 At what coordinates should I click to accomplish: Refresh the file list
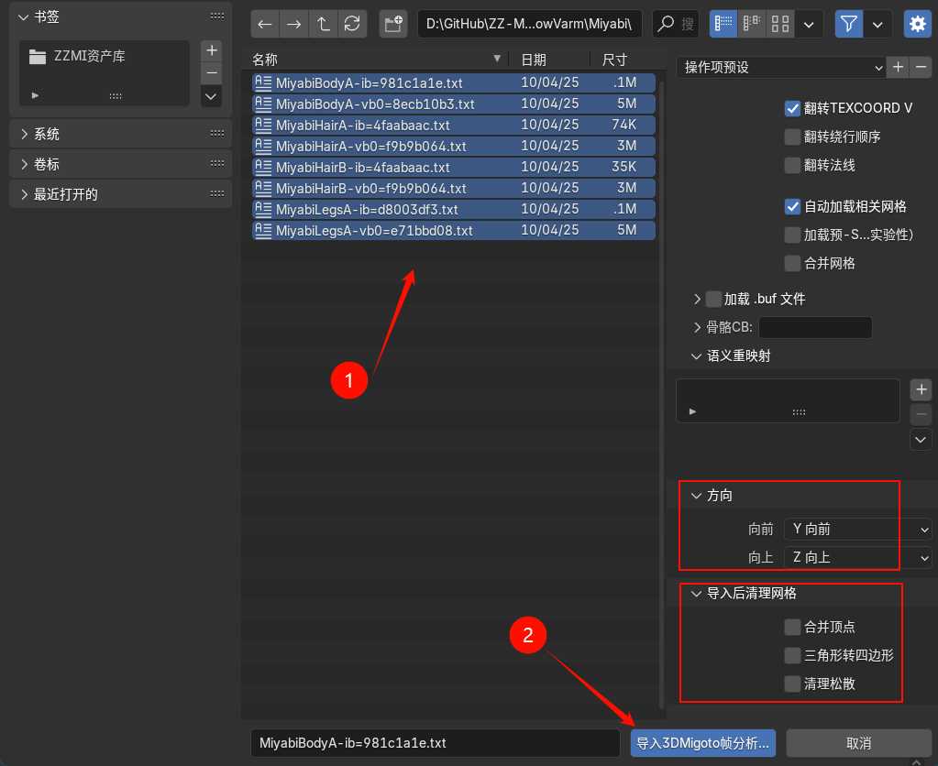pos(353,24)
